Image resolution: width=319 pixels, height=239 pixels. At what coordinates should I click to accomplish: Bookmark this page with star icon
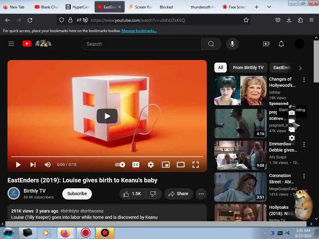point(246,20)
